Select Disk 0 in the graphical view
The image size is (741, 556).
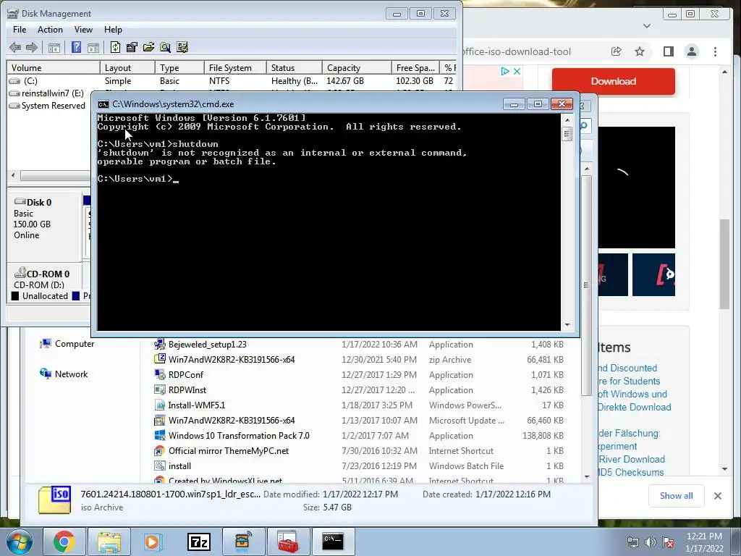(44, 224)
